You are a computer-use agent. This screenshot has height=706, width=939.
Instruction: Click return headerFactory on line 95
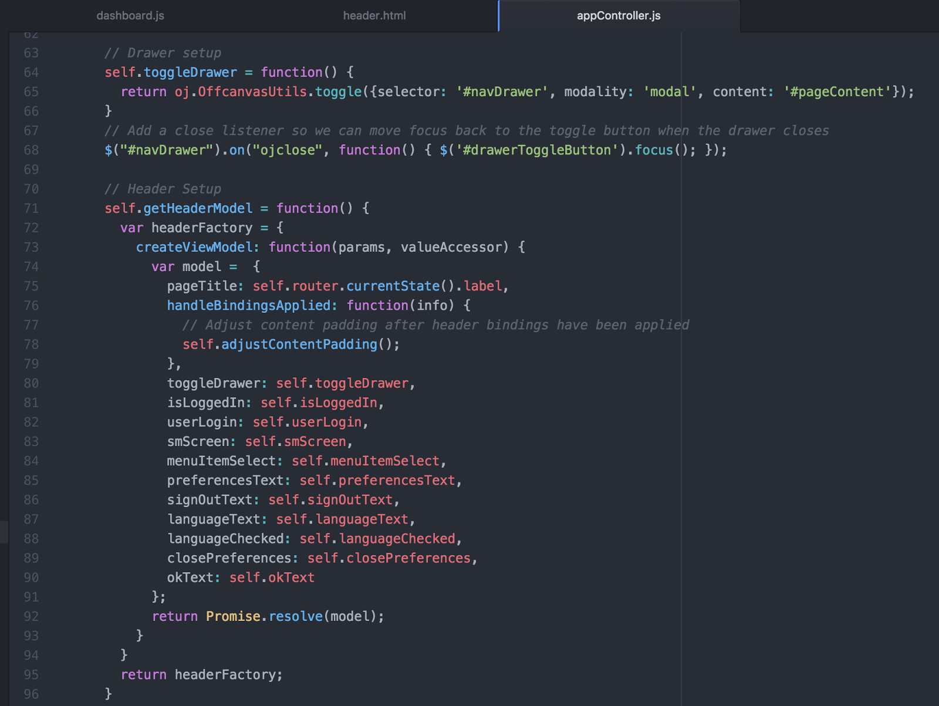[201, 674]
